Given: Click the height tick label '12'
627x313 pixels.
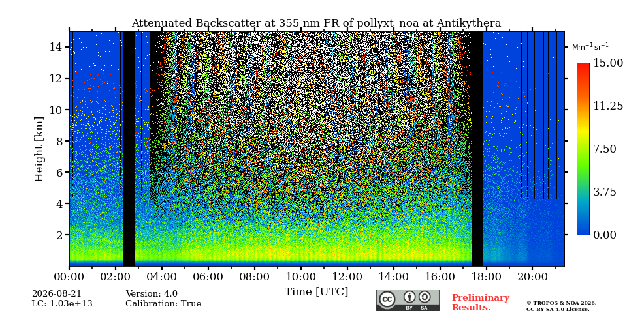Looking at the screenshot, I should [x=57, y=78].
